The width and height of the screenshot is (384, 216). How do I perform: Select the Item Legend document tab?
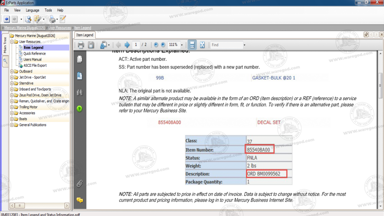pos(85,35)
